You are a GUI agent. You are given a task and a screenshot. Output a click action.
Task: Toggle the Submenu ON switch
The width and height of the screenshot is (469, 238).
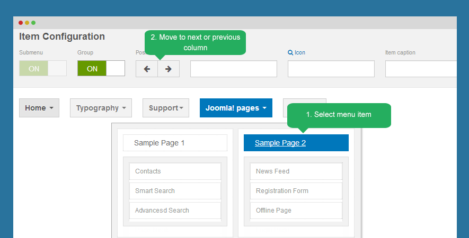43,69
